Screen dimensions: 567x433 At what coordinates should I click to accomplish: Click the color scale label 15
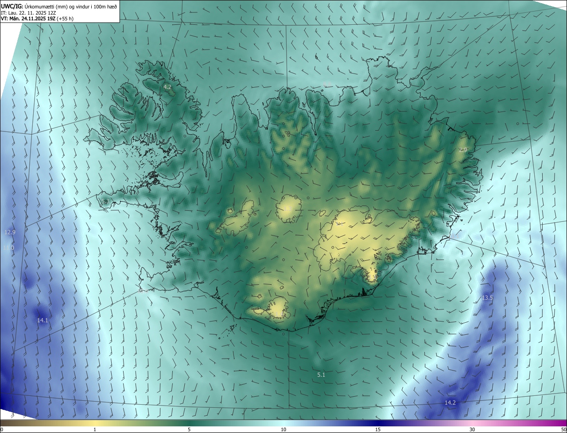378,429
